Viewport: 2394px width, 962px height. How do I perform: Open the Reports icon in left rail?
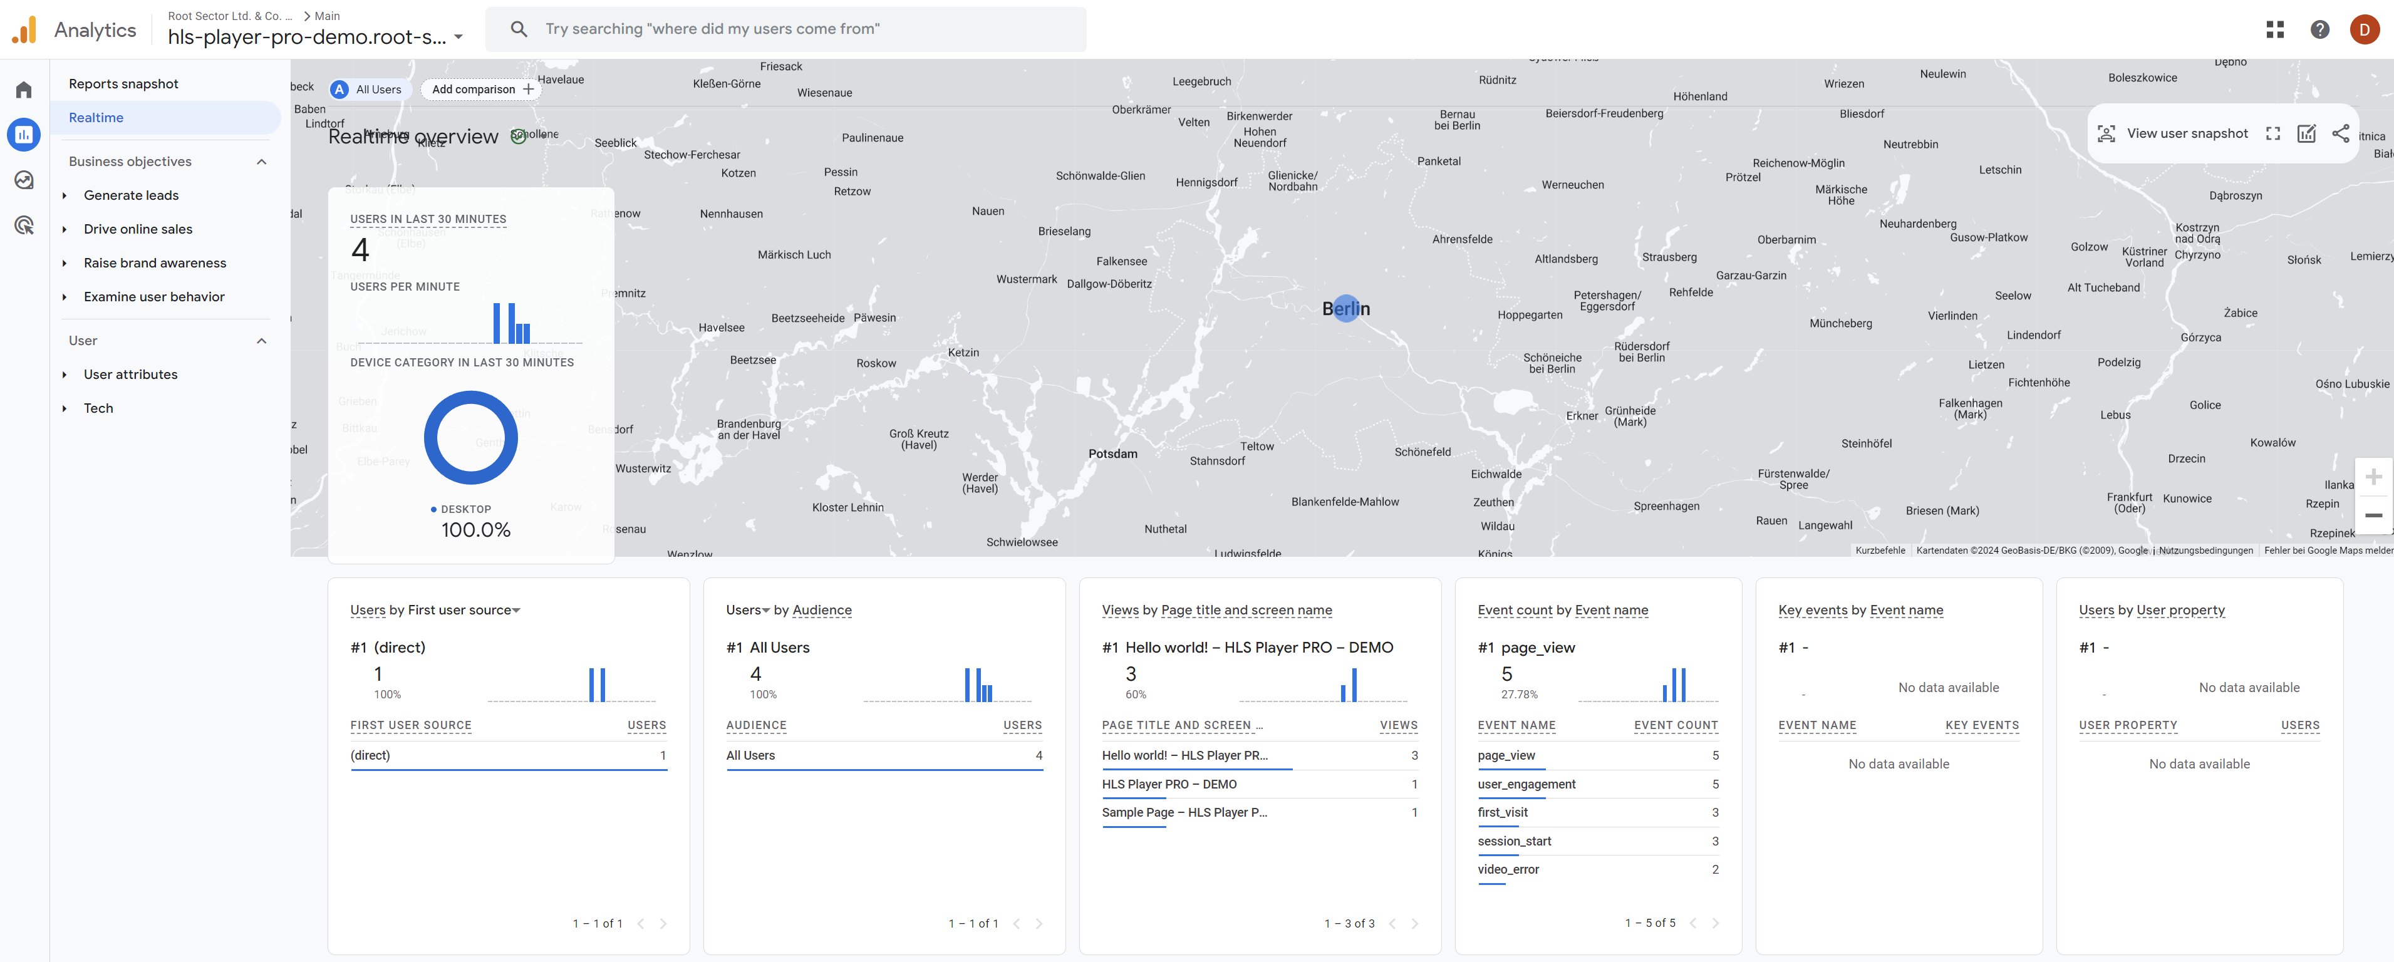[24, 135]
